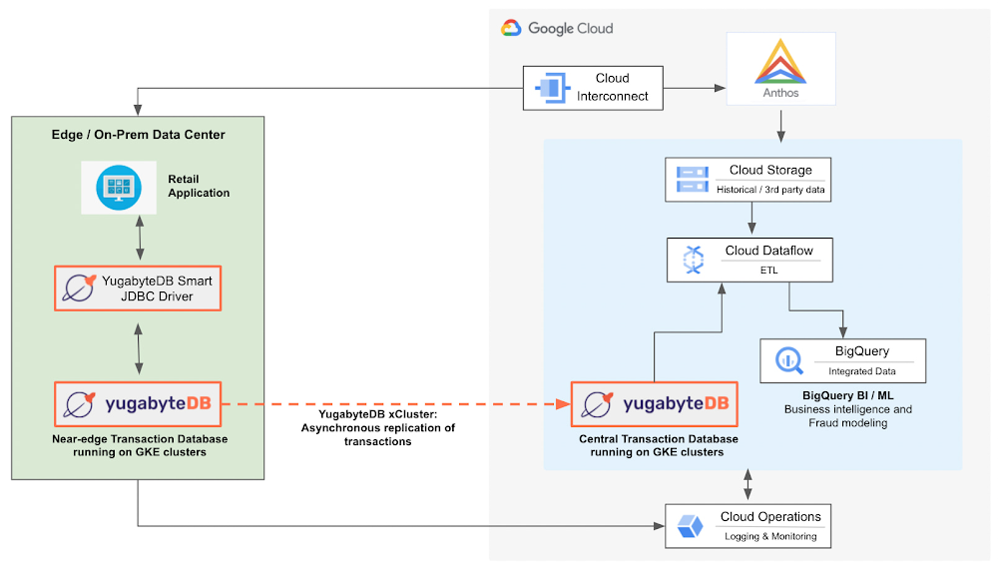Click the Smart JDBC Driver rocket icon
This screenshot has height=570, width=998.
(77, 288)
